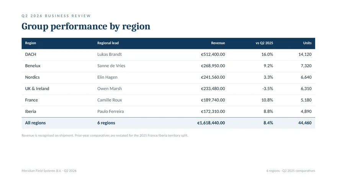Select the '6 regions' total cell
The image size is (337, 189).
(106, 123)
